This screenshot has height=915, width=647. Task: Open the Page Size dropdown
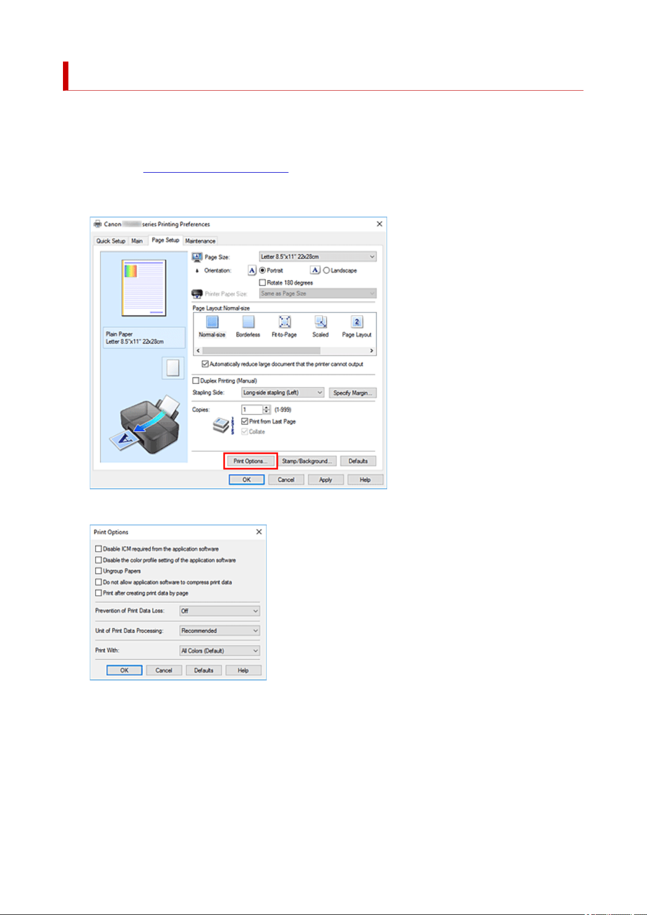[x=318, y=256]
